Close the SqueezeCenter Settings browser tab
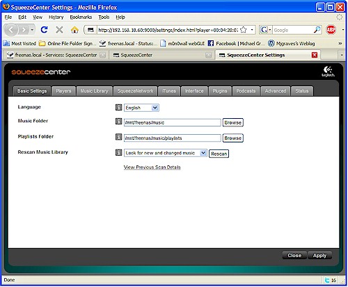348x287 pixels. click(x=315, y=55)
